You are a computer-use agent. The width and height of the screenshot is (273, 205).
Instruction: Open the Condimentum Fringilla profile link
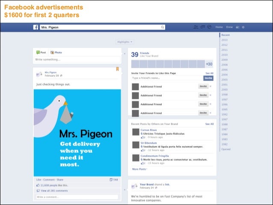click(x=154, y=156)
